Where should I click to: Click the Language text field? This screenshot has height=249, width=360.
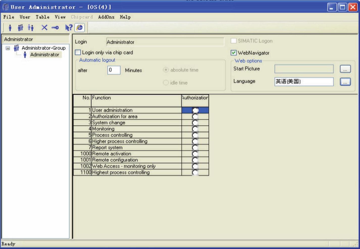click(304, 82)
